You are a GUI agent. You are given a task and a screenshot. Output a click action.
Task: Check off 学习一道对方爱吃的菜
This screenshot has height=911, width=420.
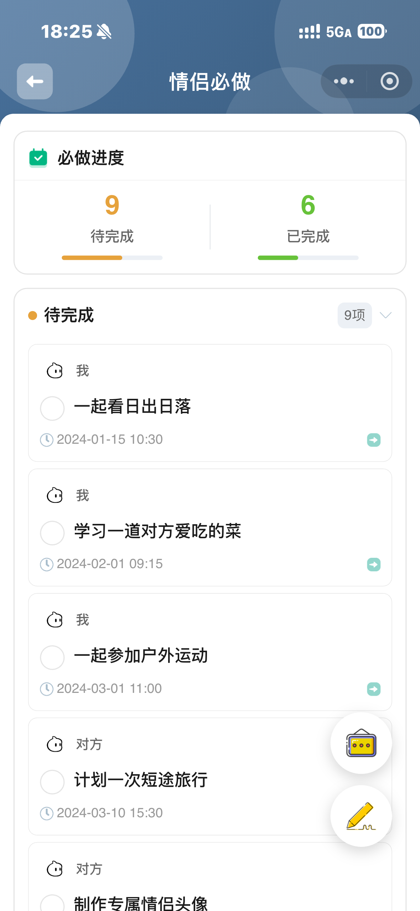coord(52,533)
